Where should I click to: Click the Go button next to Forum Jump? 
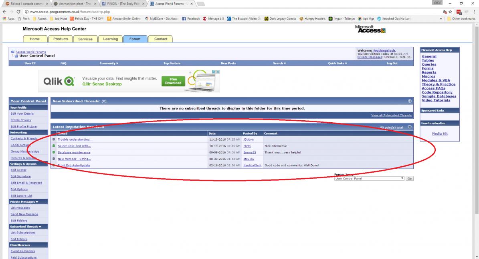[x=409, y=179]
